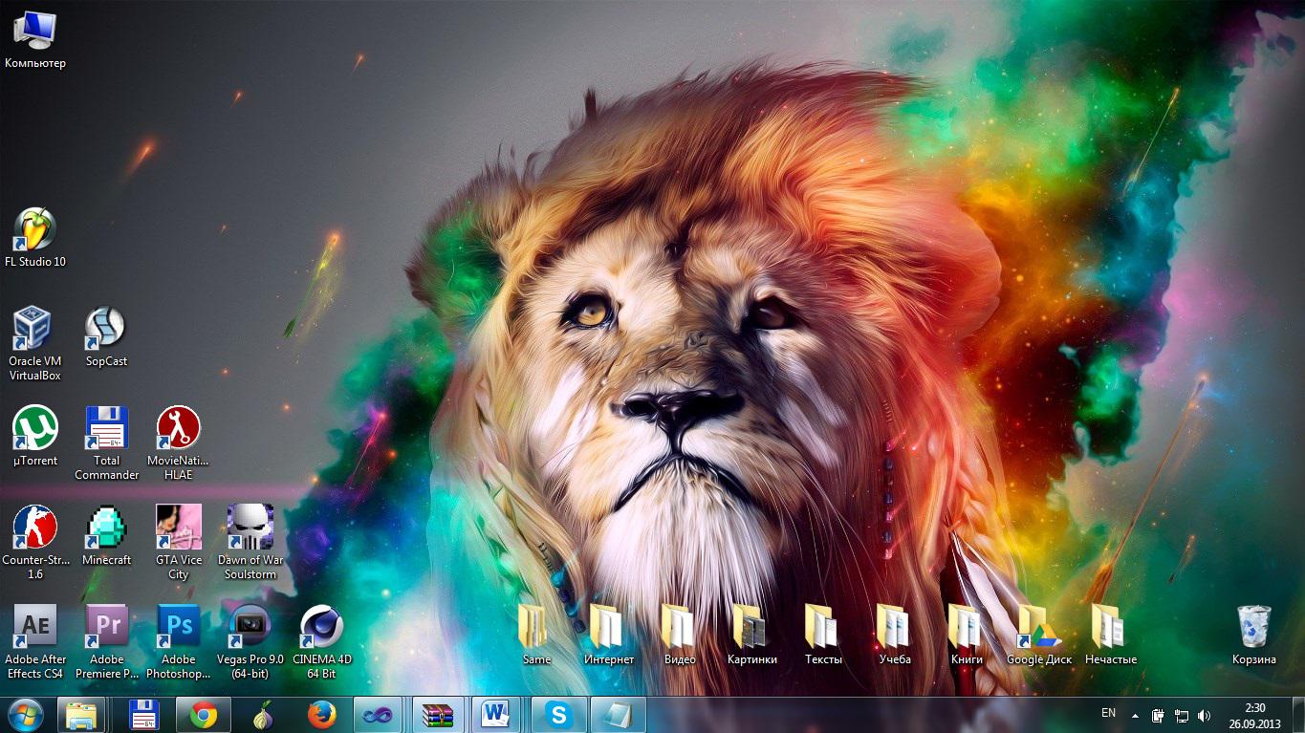1305x733 pixels.
Task: Open the volume control speaker icon
Action: pyautogui.click(x=1204, y=716)
